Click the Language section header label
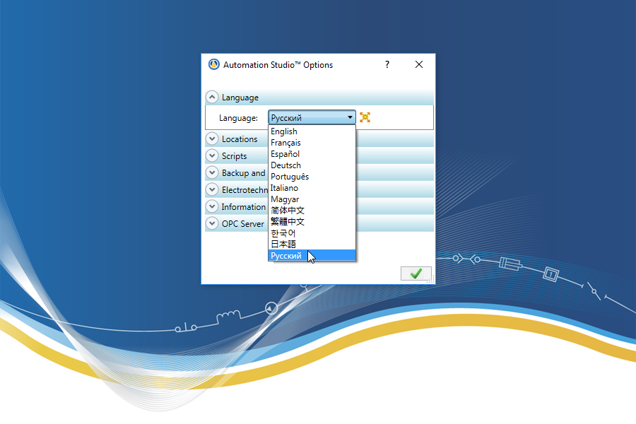This screenshot has height=424, width=636. [240, 98]
